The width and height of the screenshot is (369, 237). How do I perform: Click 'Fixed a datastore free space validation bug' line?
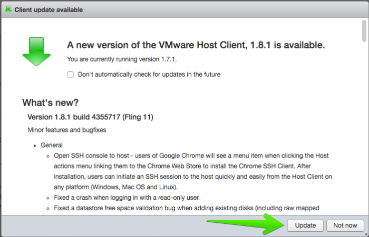point(187,208)
